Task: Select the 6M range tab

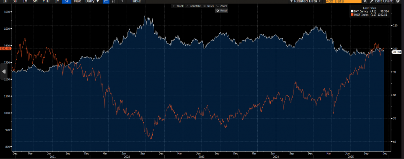Action: (35, 2)
